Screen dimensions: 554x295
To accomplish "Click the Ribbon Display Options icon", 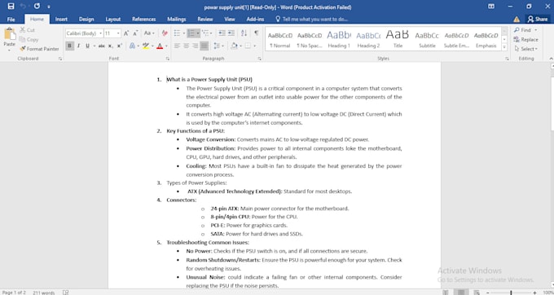I will [x=491, y=7].
